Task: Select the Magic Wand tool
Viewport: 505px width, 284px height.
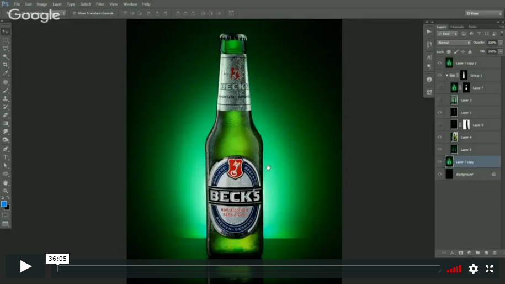Action: tap(6, 57)
